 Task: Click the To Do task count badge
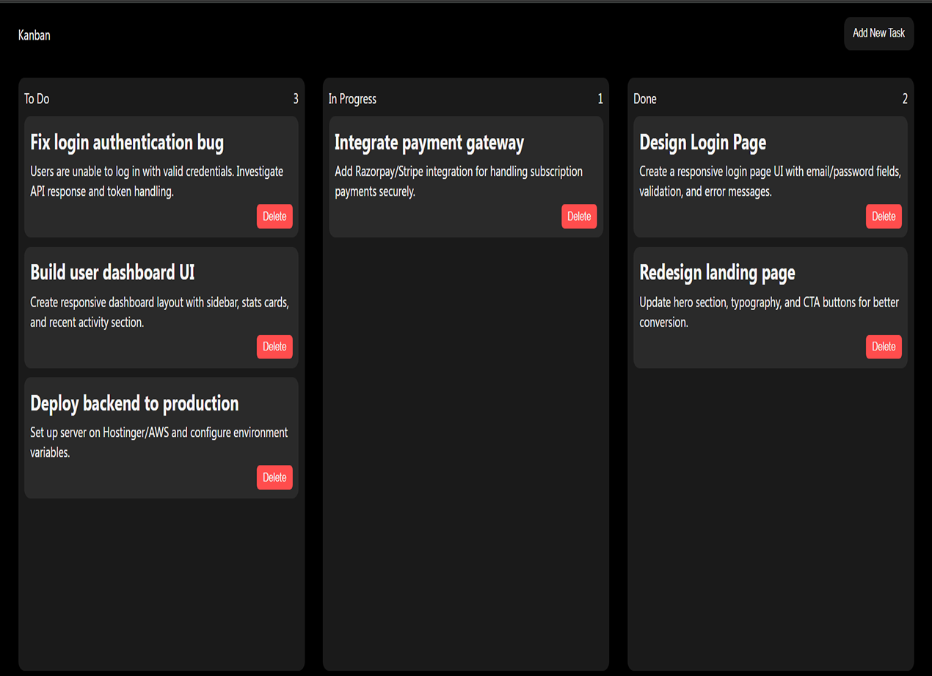(296, 98)
